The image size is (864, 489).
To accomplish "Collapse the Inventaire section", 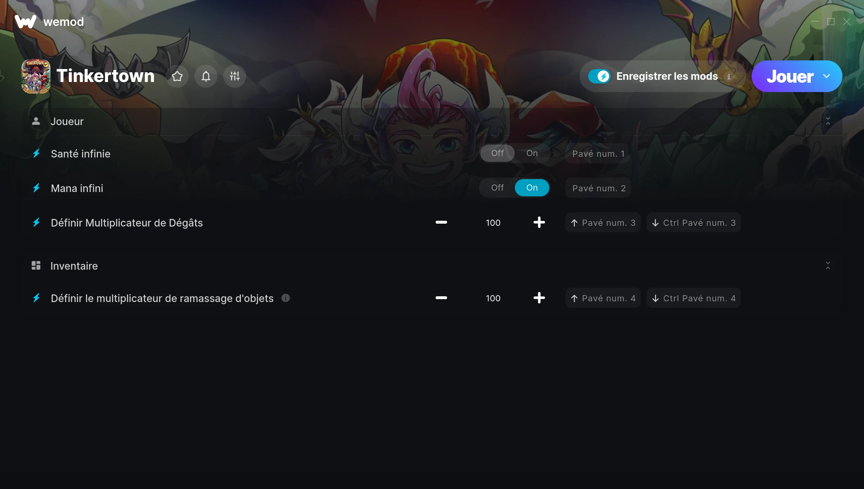I will pyautogui.click(x=828, y=266).
